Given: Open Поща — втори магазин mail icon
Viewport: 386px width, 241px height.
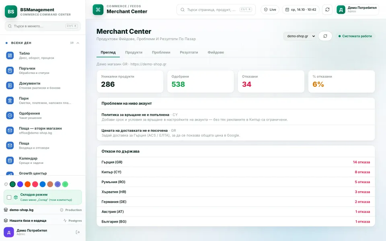Looking at the screenshot, I should coord(10,130).
